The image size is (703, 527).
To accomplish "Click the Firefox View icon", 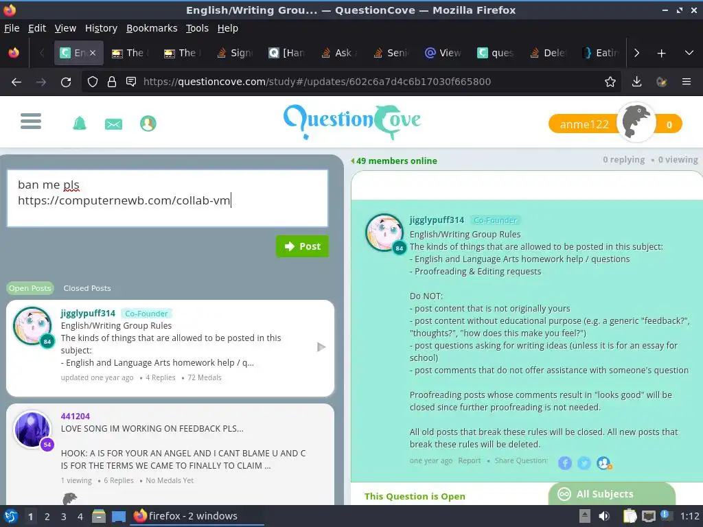I will [14, 53].
